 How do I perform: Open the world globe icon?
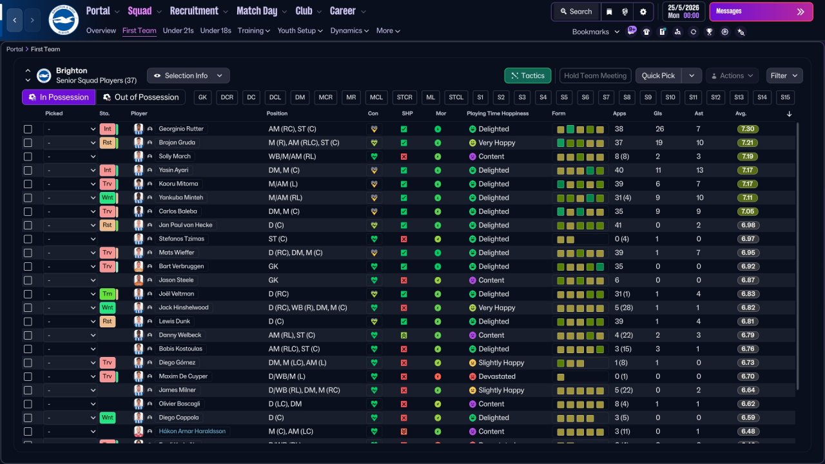click(x=625, y=12)
